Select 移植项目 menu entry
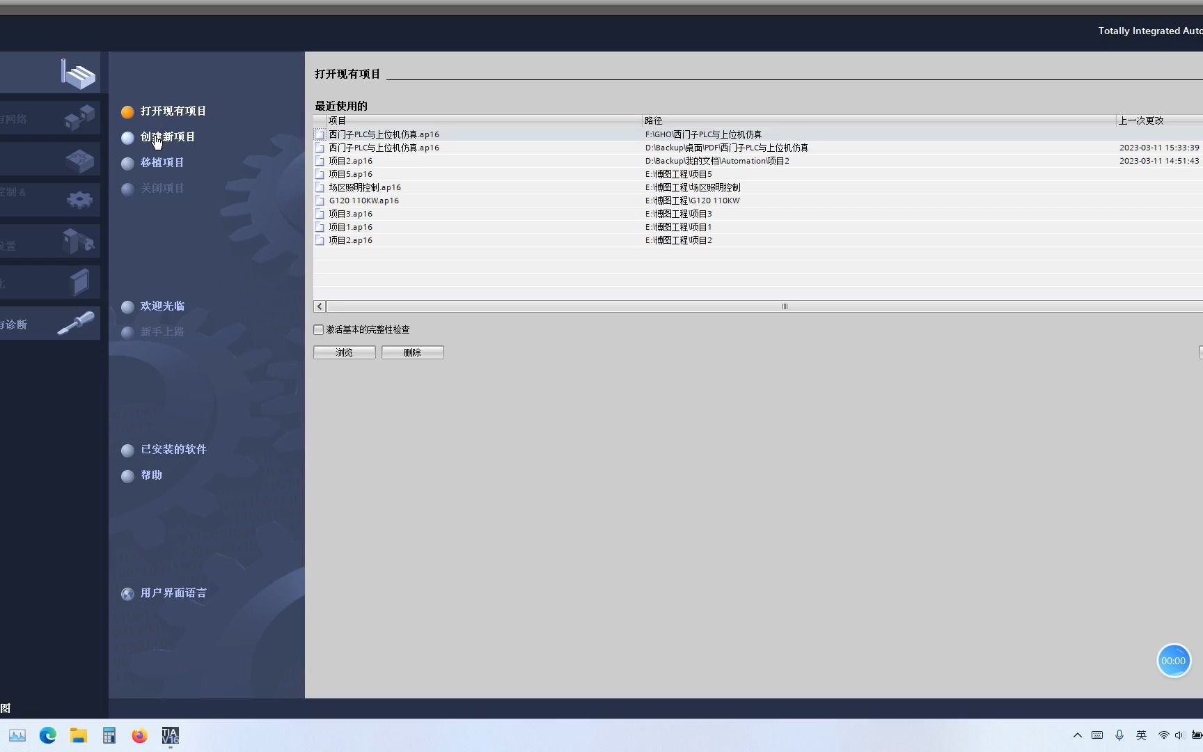The image size is (1203, 752). (x=162, y=163)
